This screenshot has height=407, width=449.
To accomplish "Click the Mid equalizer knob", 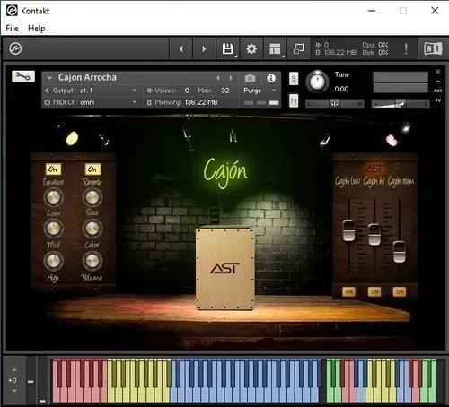I will coord(54,229).
